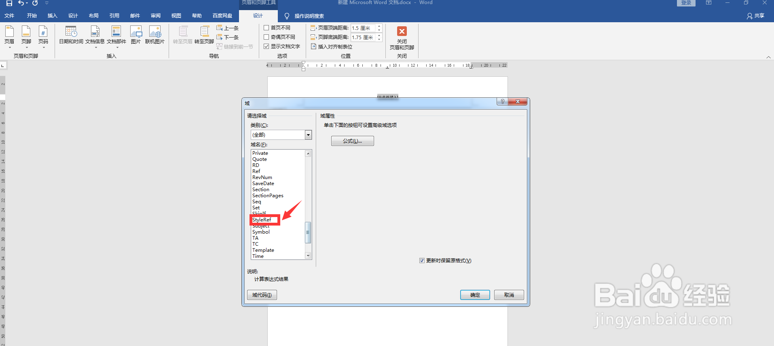Open customize quick access toolbar dropdown
Viewport: 774px width, 346px height.
point(47,3)
